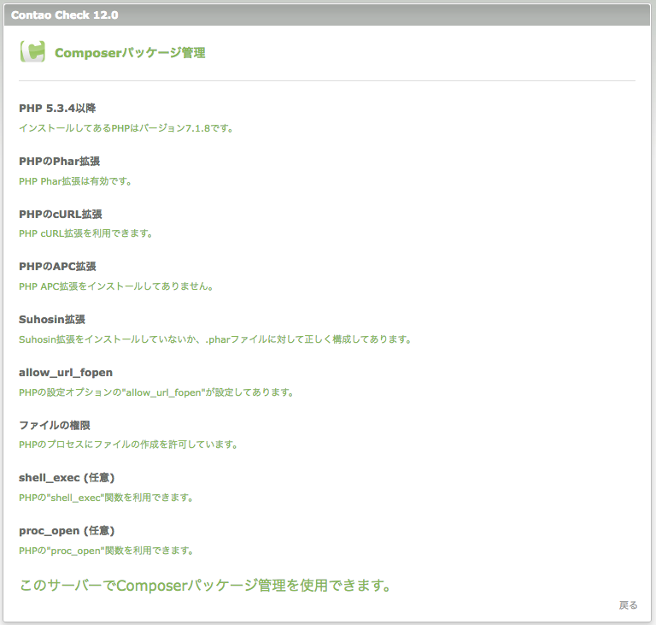The height and width of the screenshot is (625, 656).
Task: Click 'PHP cURL拡張を利用できます。' message
Action: (85, 233)
